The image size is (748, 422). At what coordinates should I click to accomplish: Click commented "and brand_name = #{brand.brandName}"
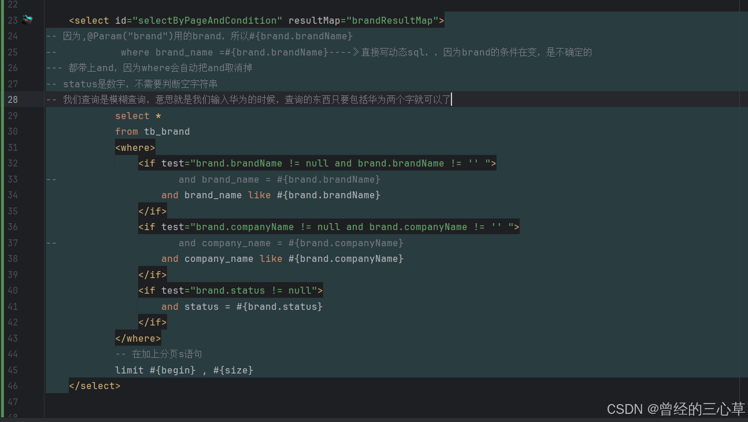[280, 180]
